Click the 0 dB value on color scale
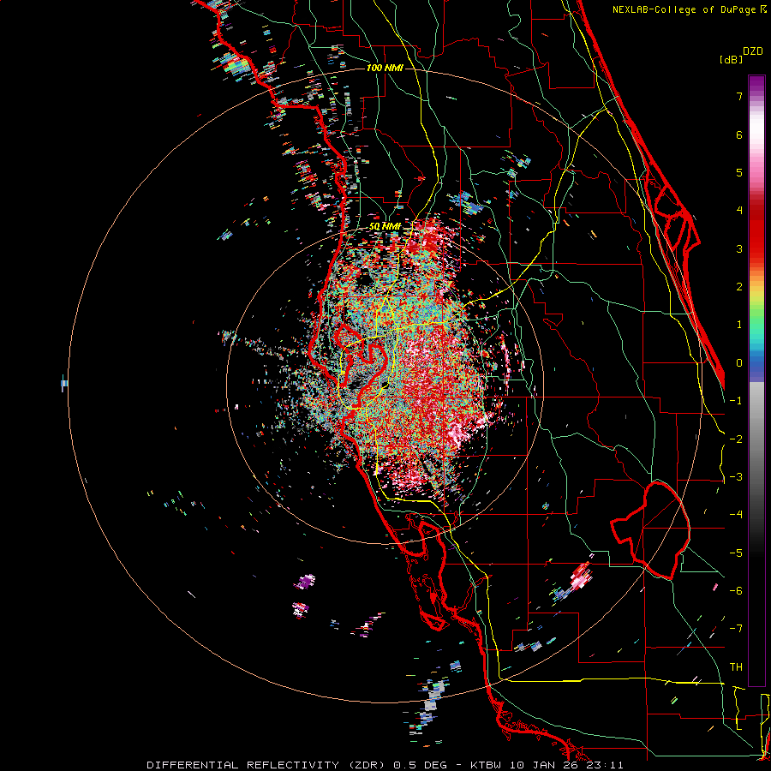The image size is (771, 771). [739, 363]
